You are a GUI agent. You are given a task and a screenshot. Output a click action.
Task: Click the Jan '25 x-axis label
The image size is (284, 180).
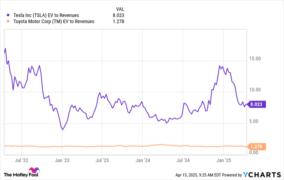pos(224,160)
